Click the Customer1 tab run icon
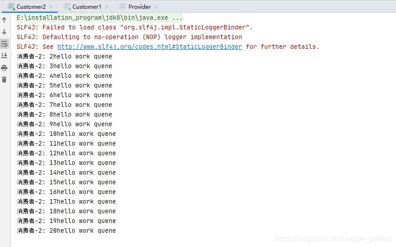Viewport: 396px width, 247px height. pyautogui.click(x=67, y=6)
